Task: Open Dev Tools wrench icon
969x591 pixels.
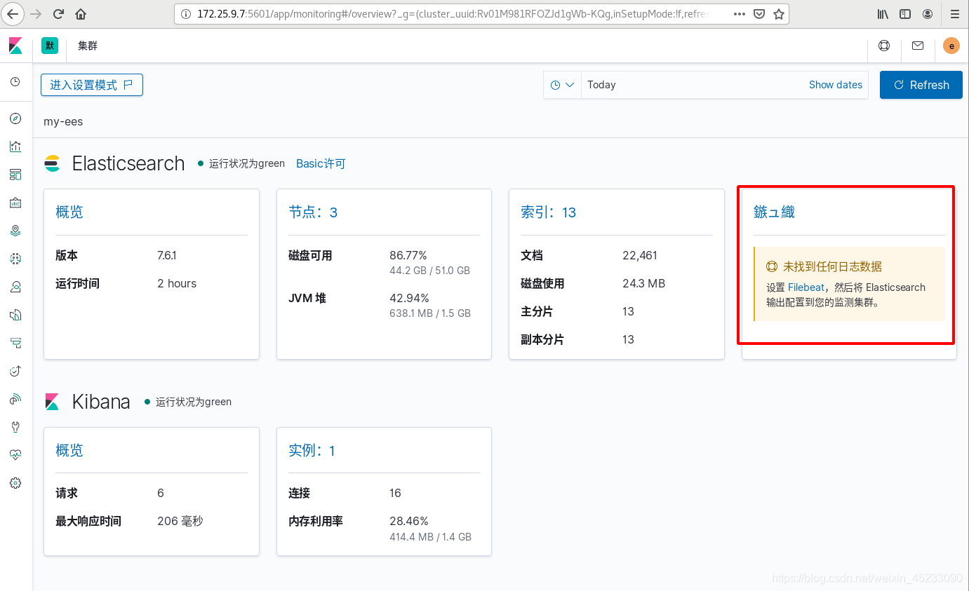Action: (15, 426)
